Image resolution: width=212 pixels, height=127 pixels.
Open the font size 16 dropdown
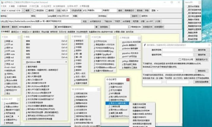(23, 11)
